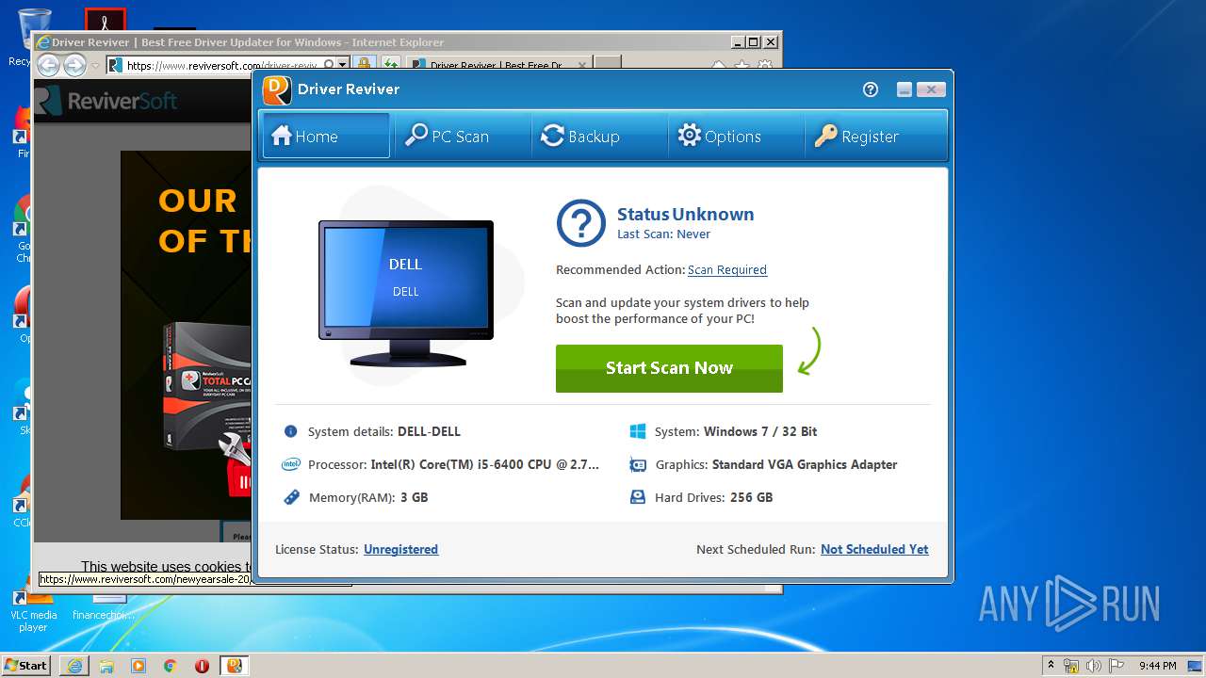Viewport: 1206px width, 678px height.
Task: Click the Intel processor icon
Action: coord(291,464)
